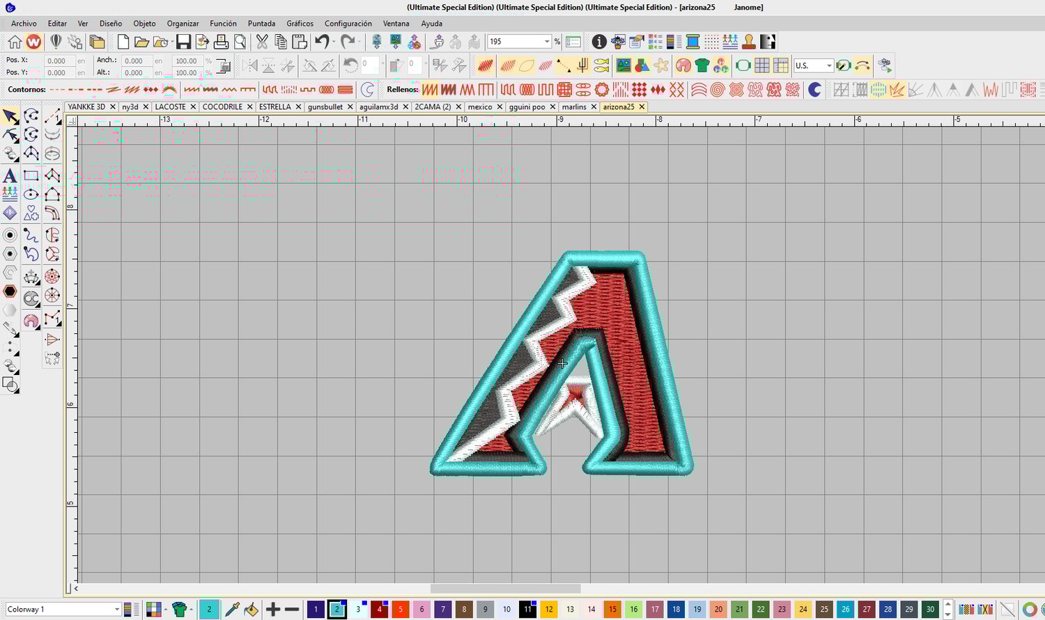1045x620 pixels.
Task: Paste from clipboard
Action: pyautogui.click(x=300, y=42)
